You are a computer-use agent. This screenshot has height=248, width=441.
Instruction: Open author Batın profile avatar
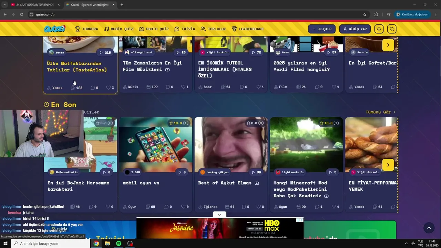(51, 52)
